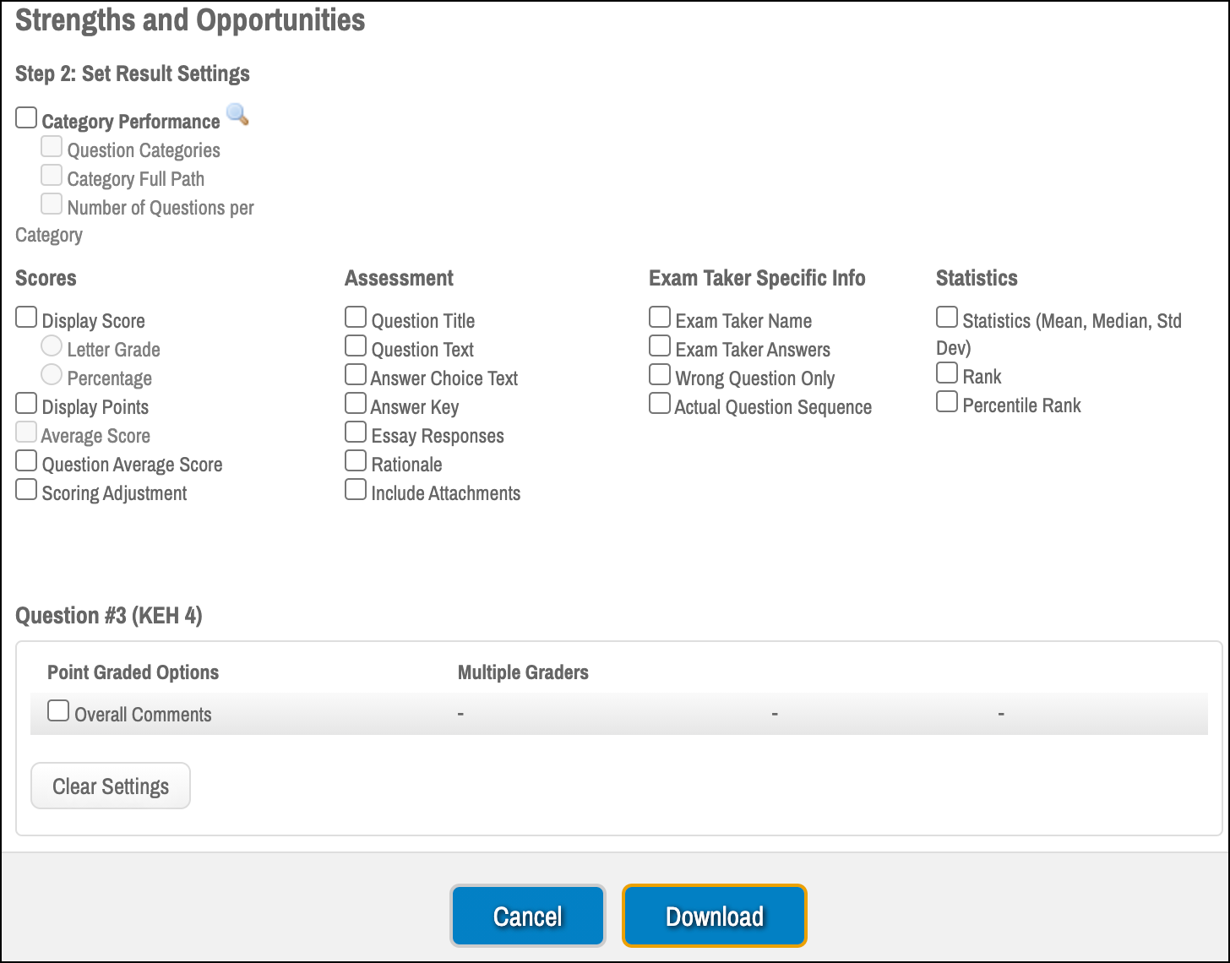The height and width of the screenshot is (963, 1230).
Task: Check the Essay Responses option
Action: [x=356, y=433]
